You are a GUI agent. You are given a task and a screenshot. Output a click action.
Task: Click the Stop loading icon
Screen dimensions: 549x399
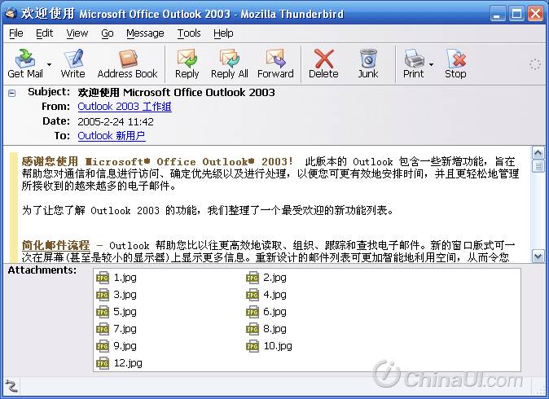(455, 59)
